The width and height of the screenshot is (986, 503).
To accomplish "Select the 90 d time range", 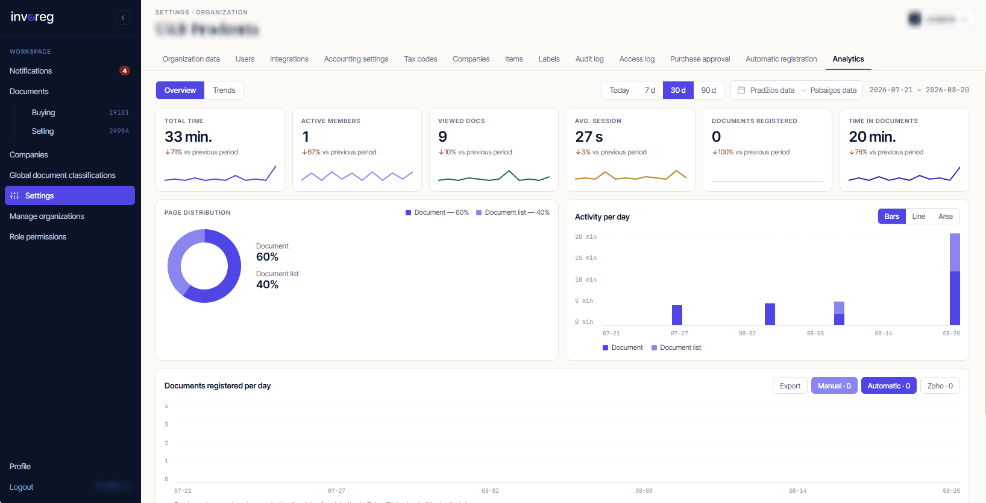I will [x=709, y=90].
